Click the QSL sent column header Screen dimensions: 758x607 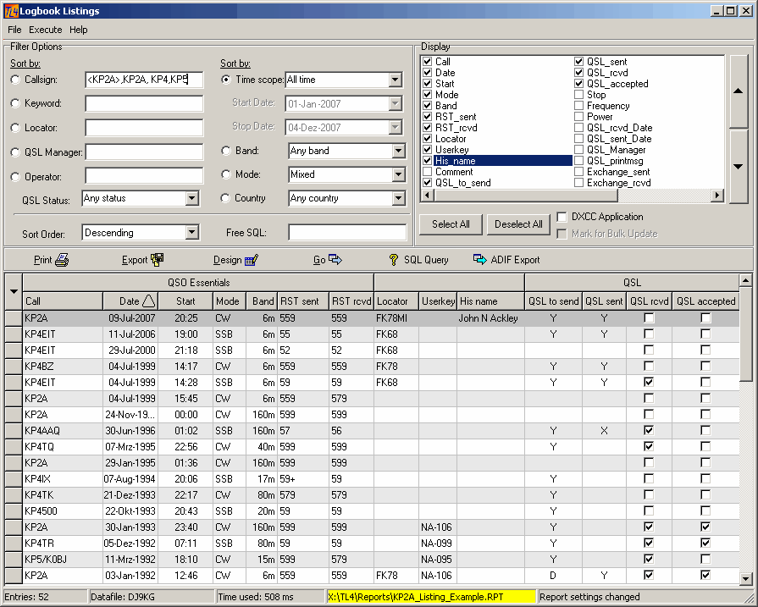[x=604, y=301]
